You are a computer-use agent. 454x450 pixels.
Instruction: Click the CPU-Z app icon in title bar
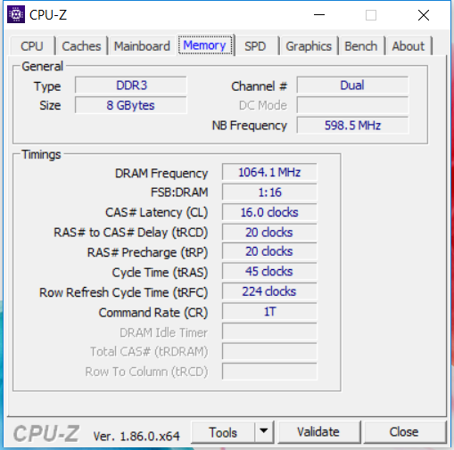(x=16, y=14)
